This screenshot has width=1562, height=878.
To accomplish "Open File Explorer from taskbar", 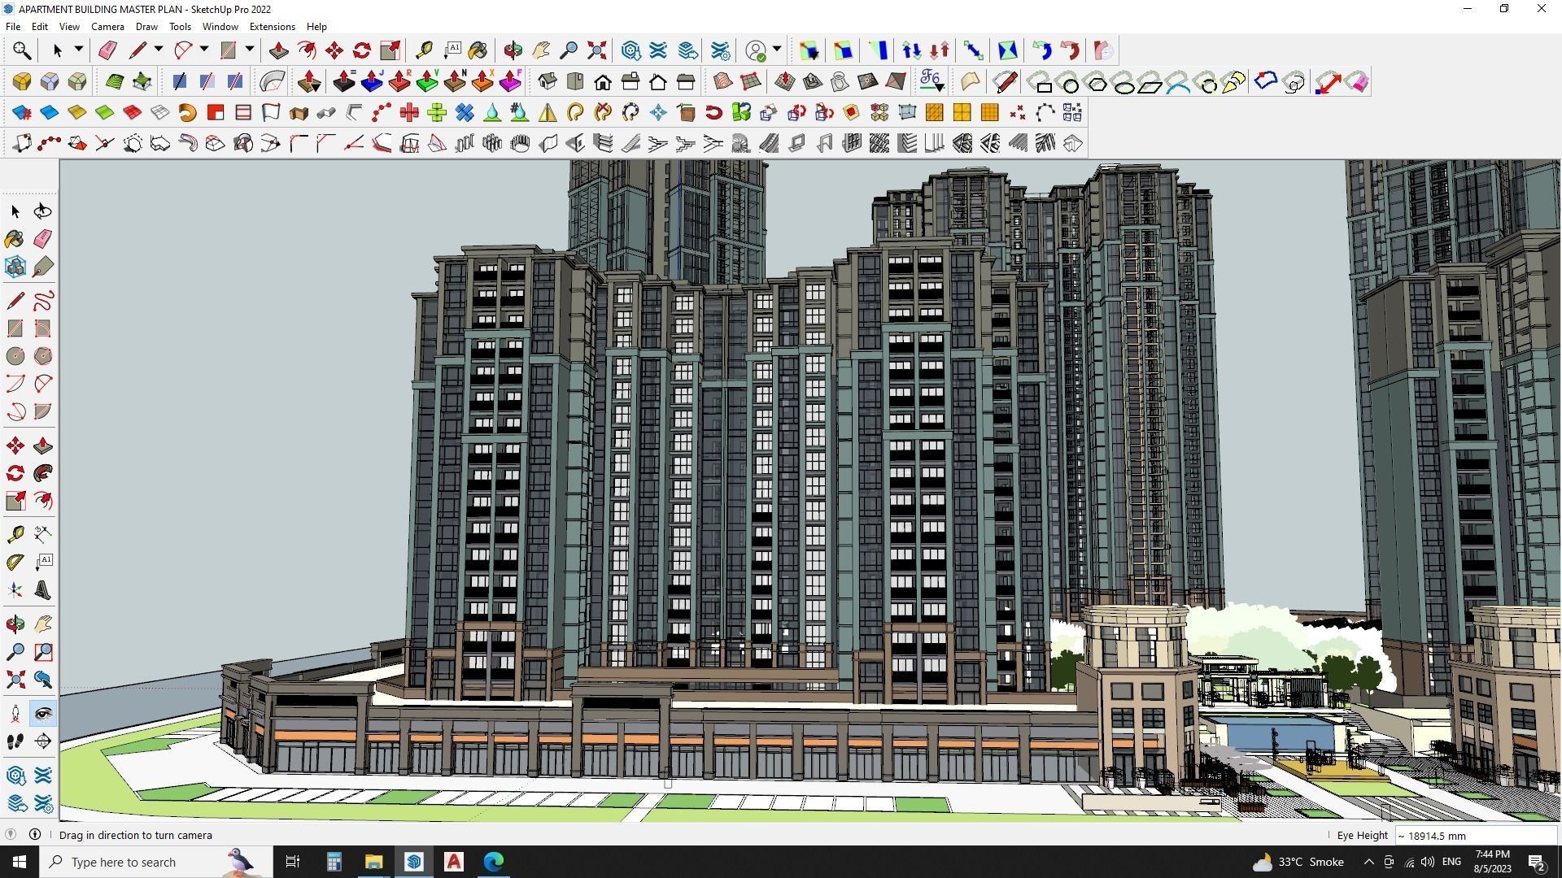I will pos(373,862).
